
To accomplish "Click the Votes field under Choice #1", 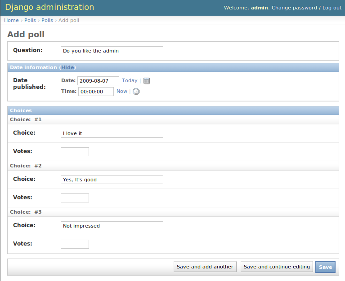I will 75,152.
